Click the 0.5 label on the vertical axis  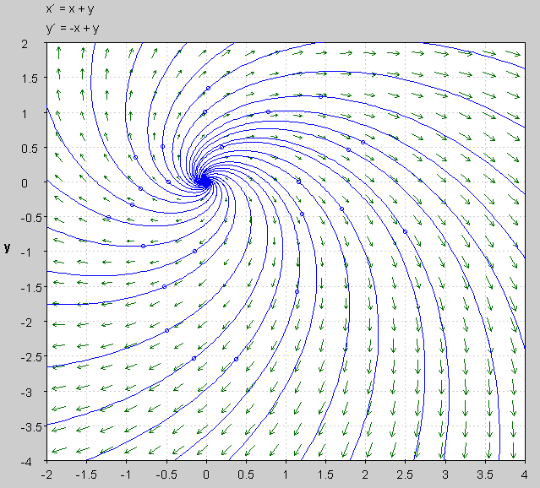tap(30, 149)
